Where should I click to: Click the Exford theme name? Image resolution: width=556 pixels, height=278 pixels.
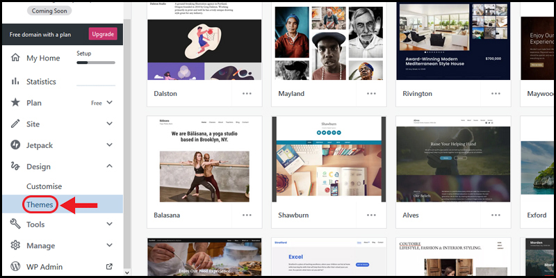click(x=537, y=215)
